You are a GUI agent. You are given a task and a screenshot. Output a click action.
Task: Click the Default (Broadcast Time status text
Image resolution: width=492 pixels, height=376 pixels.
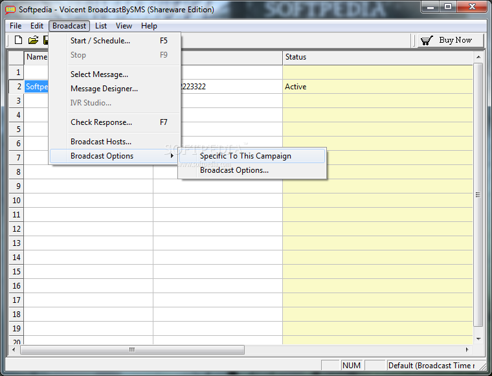tap(431, 366)
